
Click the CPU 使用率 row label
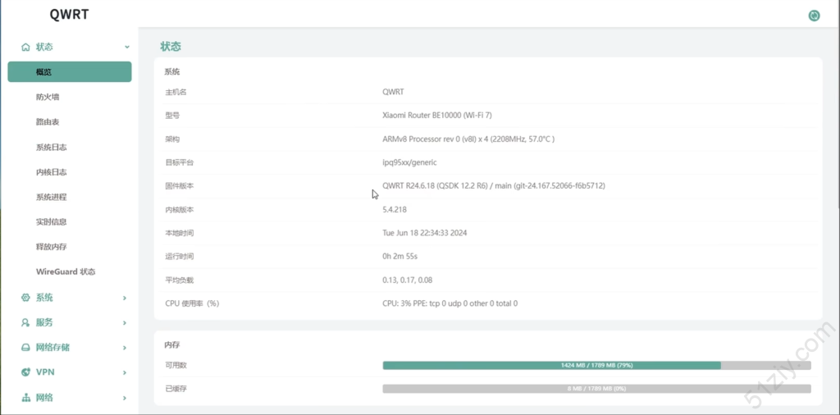click(192, 303)
